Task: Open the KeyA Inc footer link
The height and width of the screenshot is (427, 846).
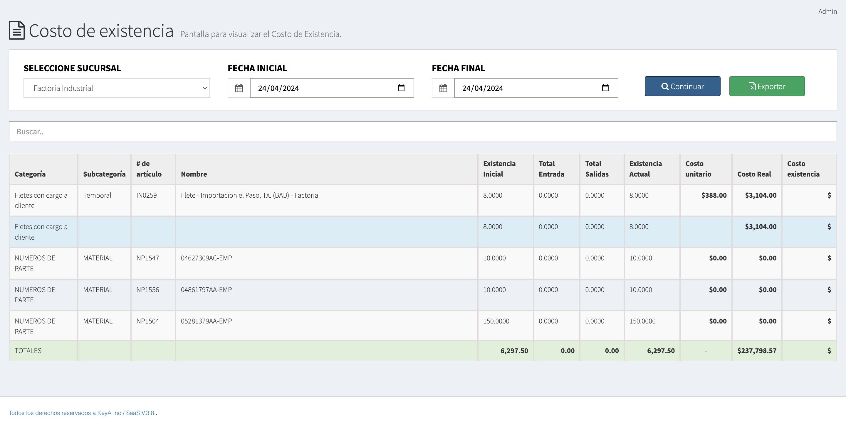Action: [109, 413]
